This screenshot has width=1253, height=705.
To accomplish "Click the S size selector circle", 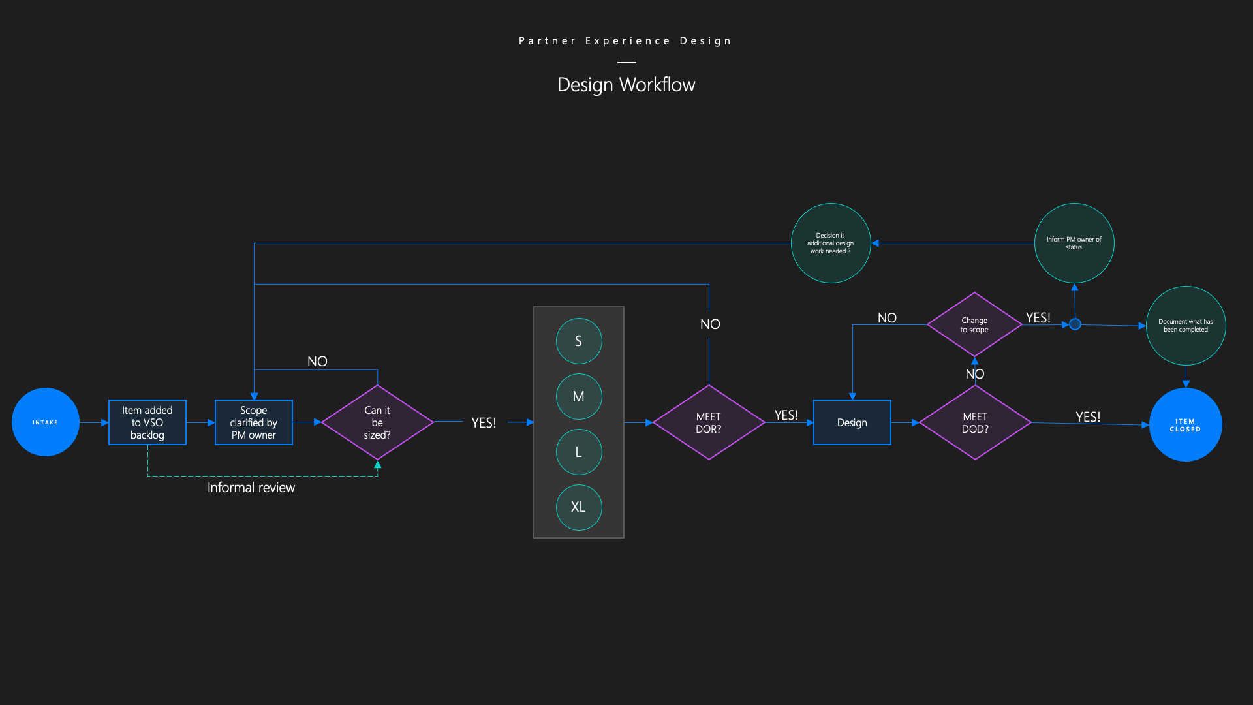I will [x=578, y=341].
